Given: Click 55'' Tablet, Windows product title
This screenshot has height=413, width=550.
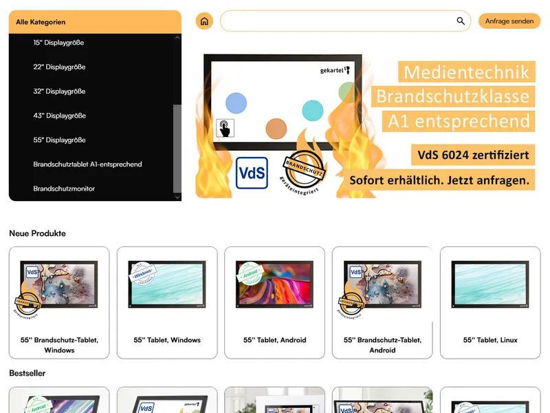Looking at the screenshot, I should [167, 340].
